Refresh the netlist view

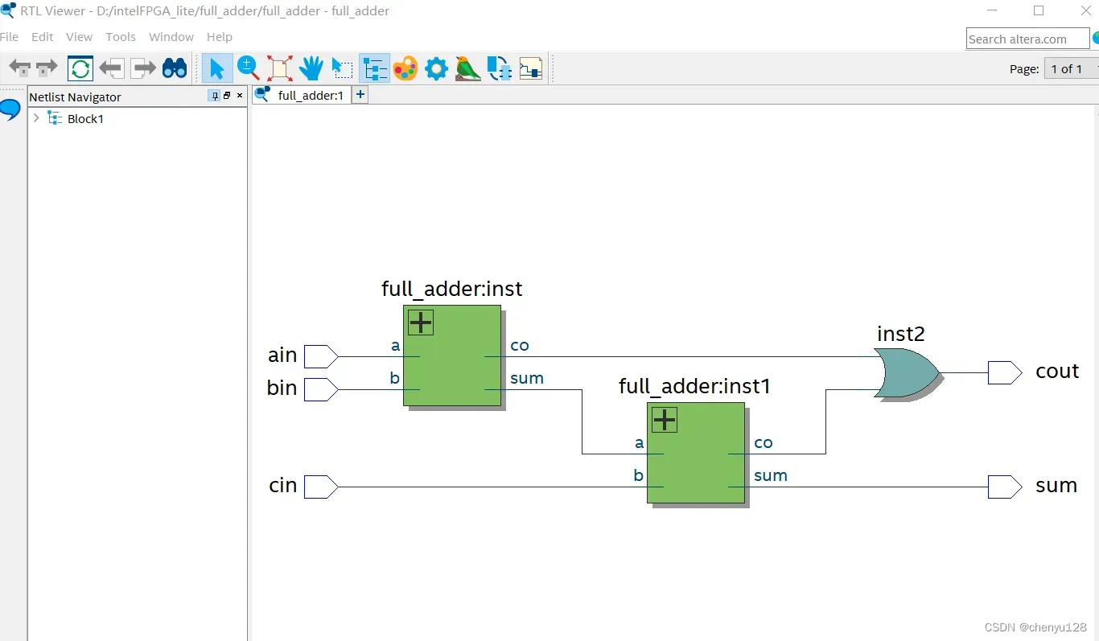(80, 68)
